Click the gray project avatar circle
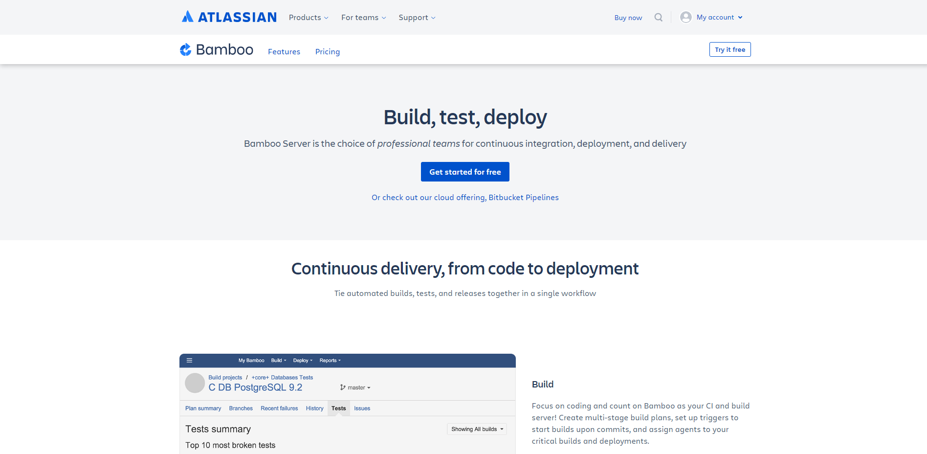 [x=195, y=383]
